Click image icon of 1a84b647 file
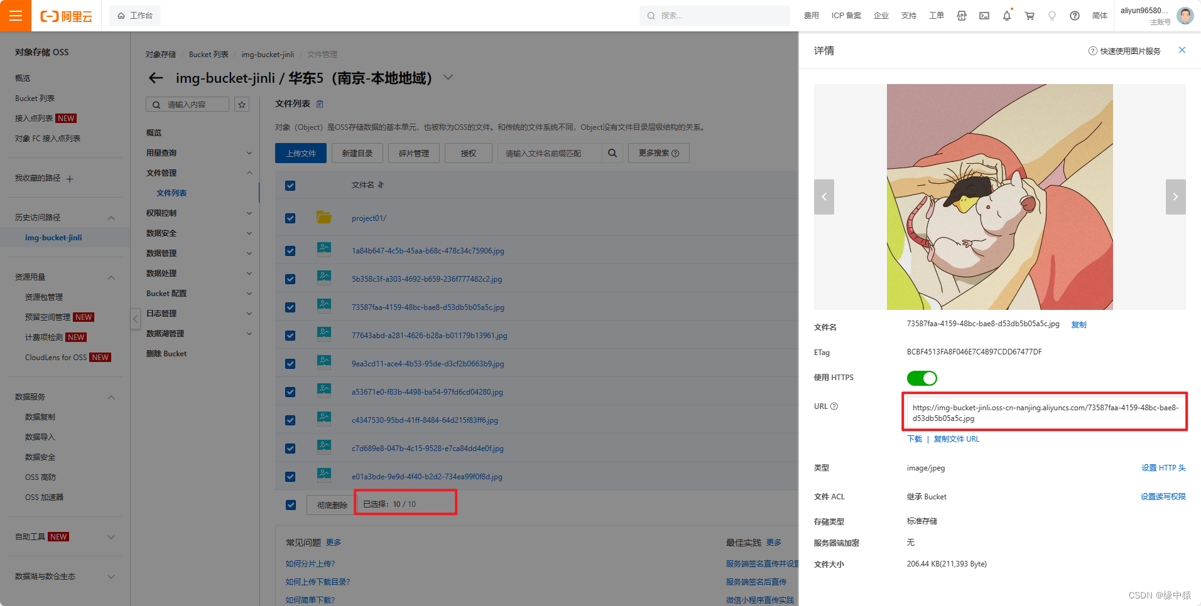Image resolution: width=1201 pixels, height=606 pixels. pos(324,248)
